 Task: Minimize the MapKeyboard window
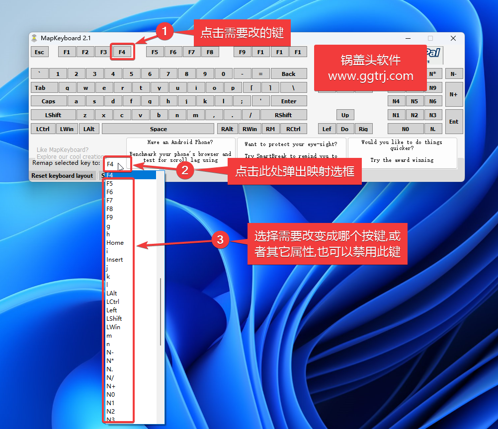[408, 38]
